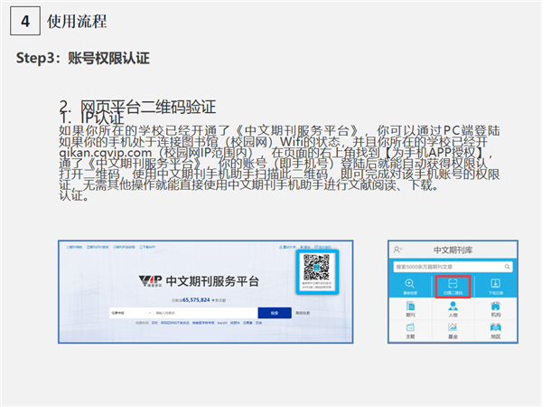The width and height of the screenshot is (542, 407).
Task: Click the qikan.cqvip.com URL text
Action: [x=105, y=152]
